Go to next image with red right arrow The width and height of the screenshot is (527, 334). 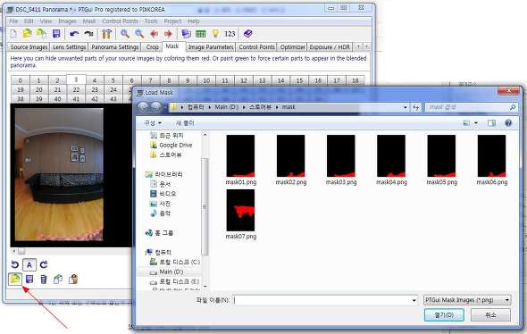click(169, 34)
